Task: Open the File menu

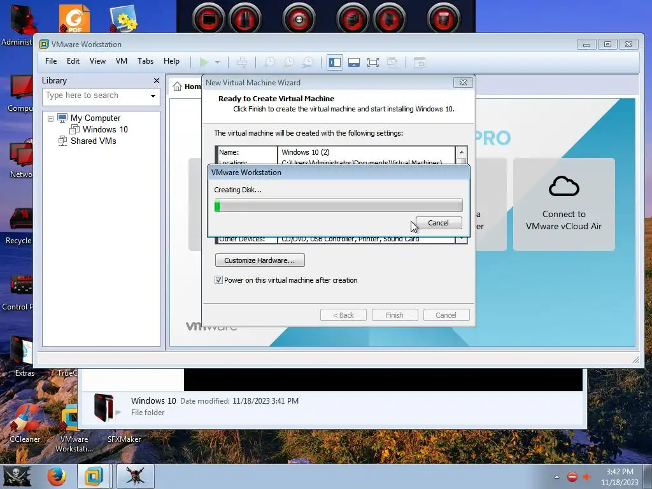Action: [51, 61]
